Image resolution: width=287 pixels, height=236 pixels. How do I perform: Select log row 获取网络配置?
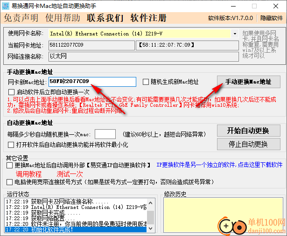pos(76,218)
